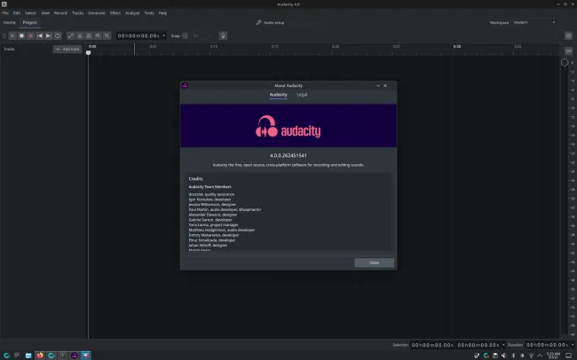Click the Credits heading in About dialog

(x=196, y=179)
